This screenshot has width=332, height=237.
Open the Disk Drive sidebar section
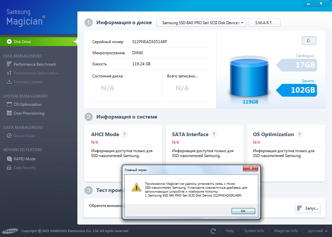39,42
